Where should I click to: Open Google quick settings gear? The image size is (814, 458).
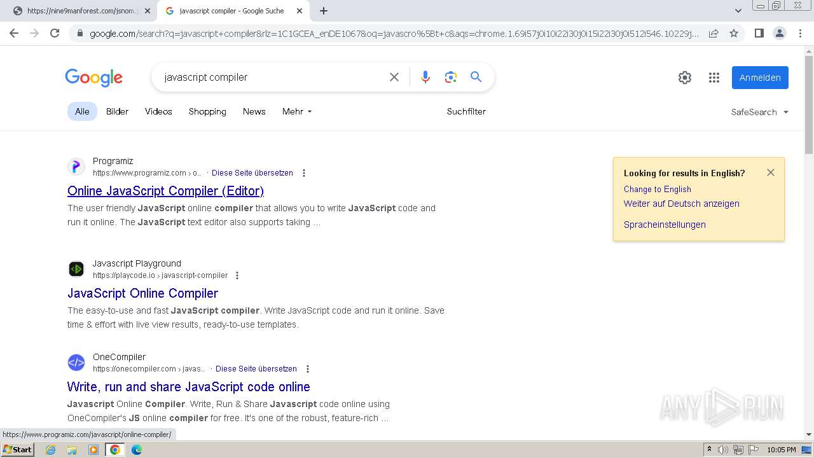coord(685,78)
